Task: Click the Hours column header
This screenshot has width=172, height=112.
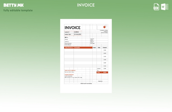Action: tap(95, 48)
